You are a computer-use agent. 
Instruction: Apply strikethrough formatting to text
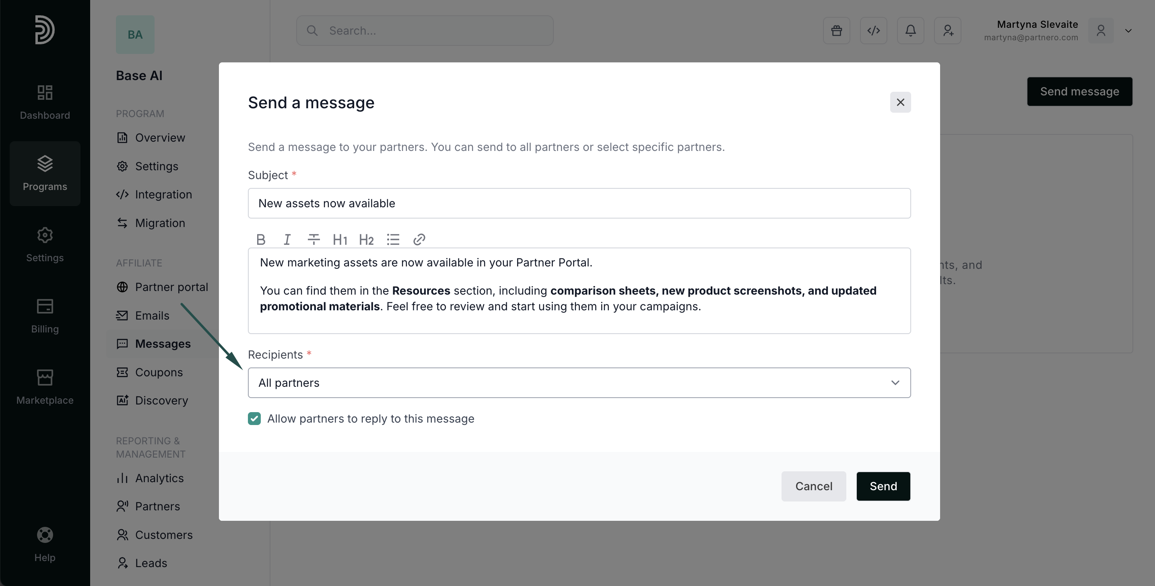[x=313, y=239]
